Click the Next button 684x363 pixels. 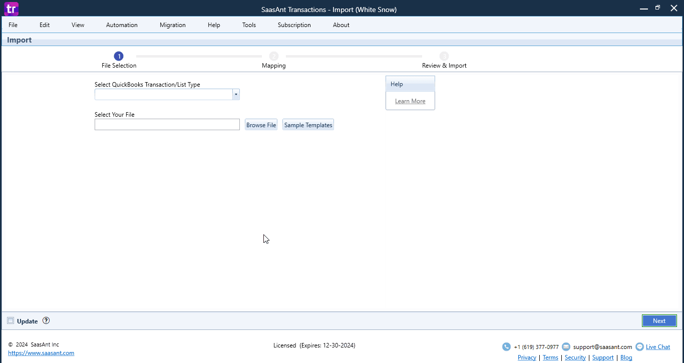(x=659, y=321)
